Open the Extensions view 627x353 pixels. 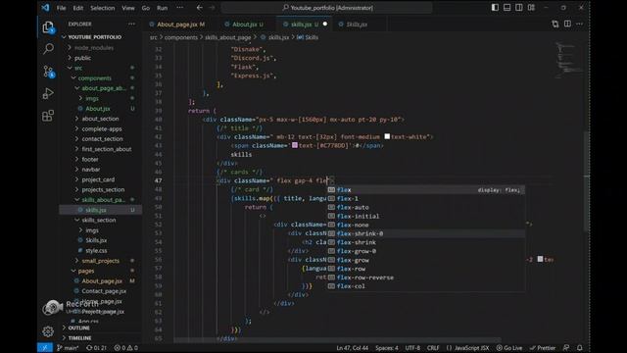(48, 116)
